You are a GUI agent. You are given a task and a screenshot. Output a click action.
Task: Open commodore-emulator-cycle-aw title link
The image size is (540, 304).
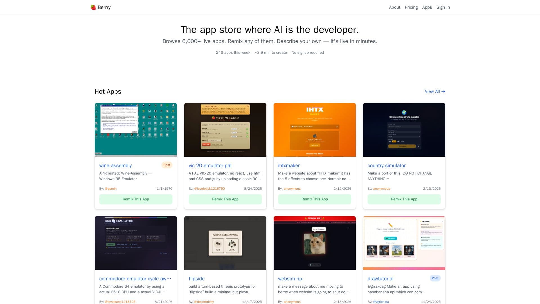tap(135, 279)
